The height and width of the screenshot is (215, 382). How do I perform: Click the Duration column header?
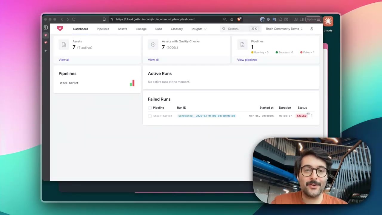pyautogui.click(x=285, y=108)
